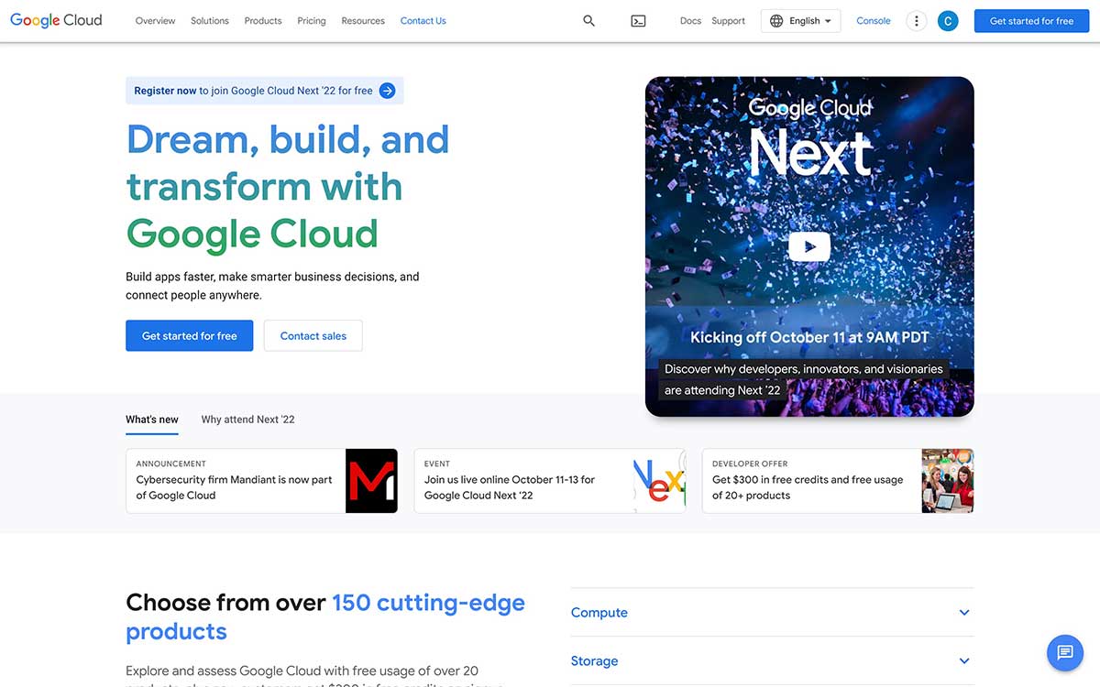
Task: Click the Mandiant logo thumbnail
Action: click(x=371, y=480)
